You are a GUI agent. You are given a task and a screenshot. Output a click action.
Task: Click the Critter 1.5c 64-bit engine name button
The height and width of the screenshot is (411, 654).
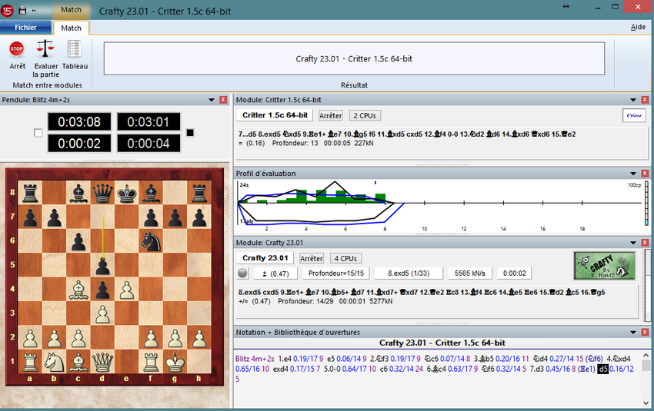pyautogui.click(x=275, y=115)
